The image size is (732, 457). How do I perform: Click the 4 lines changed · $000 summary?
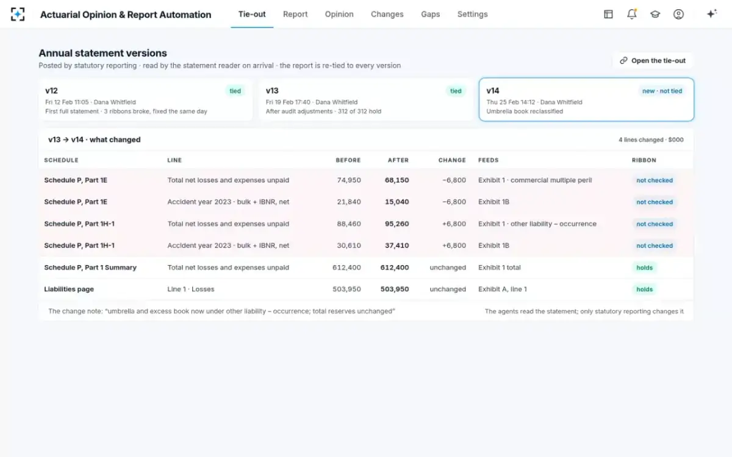coord(651,140)
